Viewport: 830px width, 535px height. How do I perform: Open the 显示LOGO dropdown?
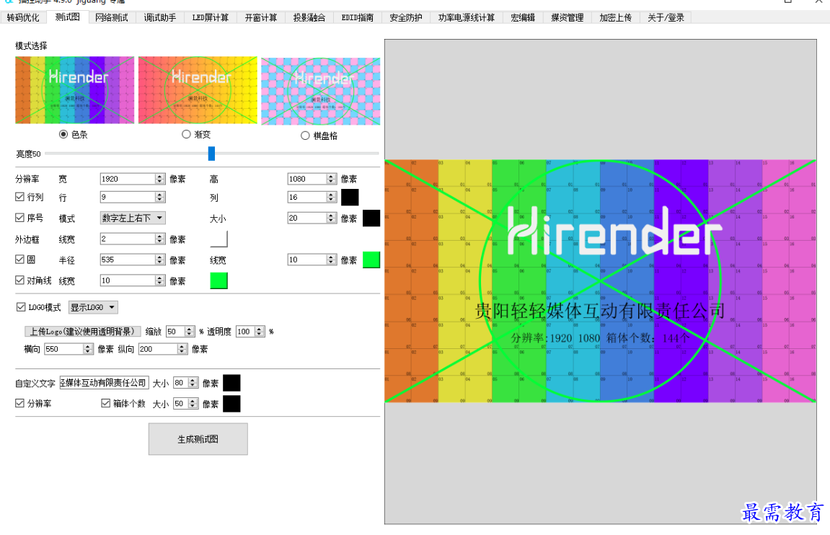click(x=93, y=307)
